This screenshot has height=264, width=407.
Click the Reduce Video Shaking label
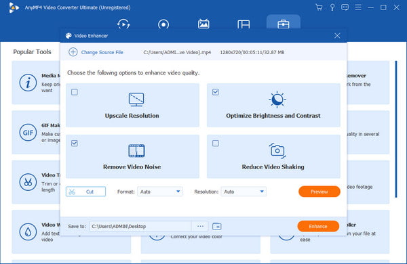point(273,167)
